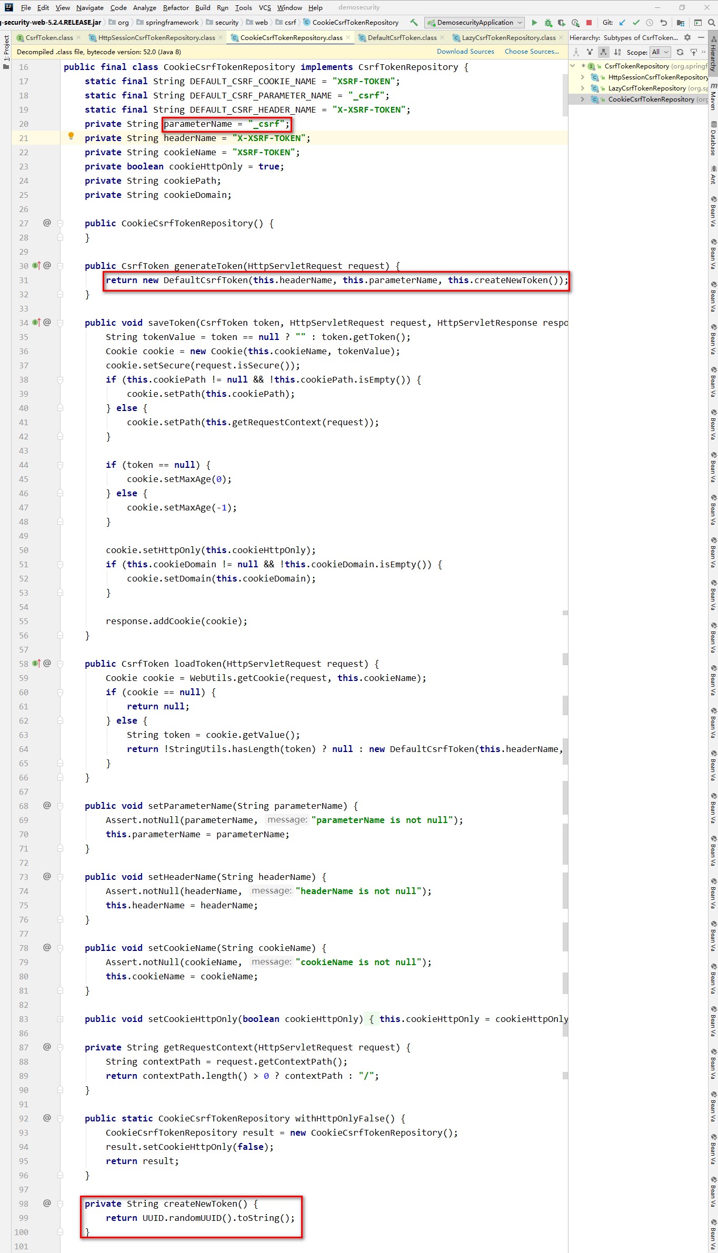Expand folded setCookieHttpOnly method at line 83
The width and height of the screenshot is (718, 1253).
pos(60,1019)
